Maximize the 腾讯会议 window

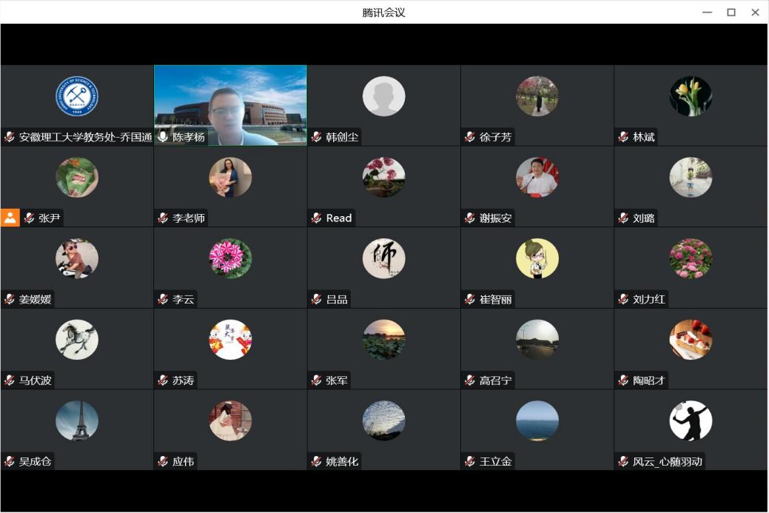point(731,12)
